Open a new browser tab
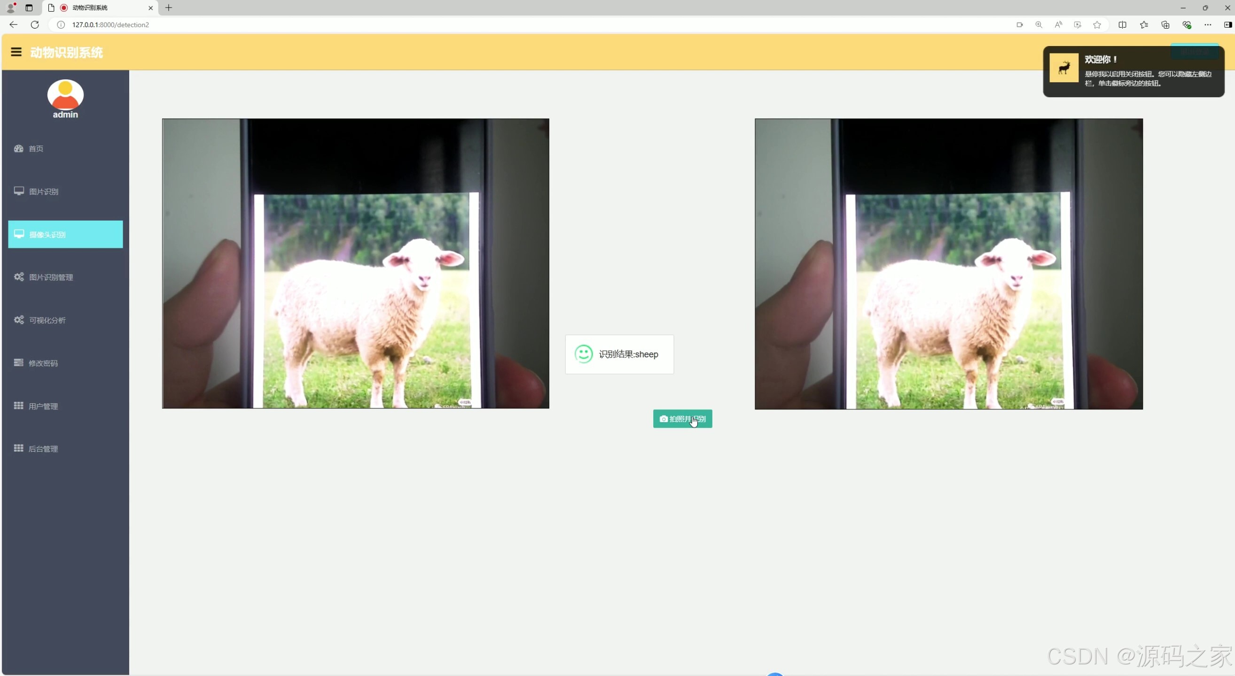This screenshot has width=1235, height=676. click(x=168, y=8)
